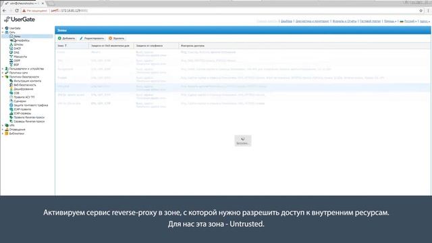Sort by the Зона column header

tap(72, 46)
